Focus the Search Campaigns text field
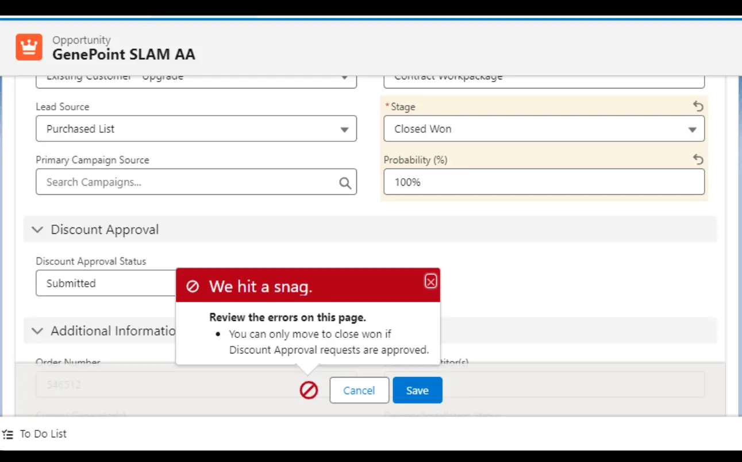742x462 pixels. (187, 183)
